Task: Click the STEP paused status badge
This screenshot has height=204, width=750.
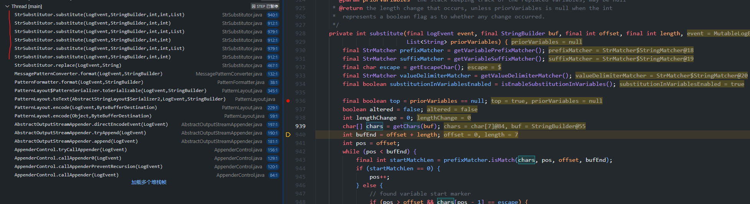Action: (x=265, y=7)
